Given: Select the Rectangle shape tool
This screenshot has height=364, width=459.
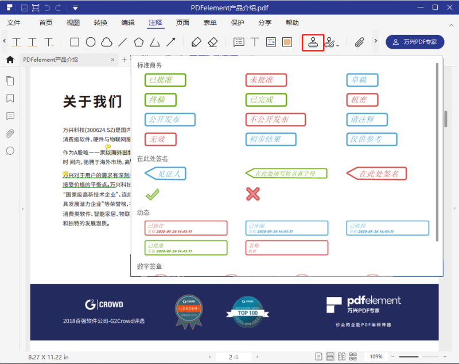Looking at the screenshot, I should coord(75,42).
